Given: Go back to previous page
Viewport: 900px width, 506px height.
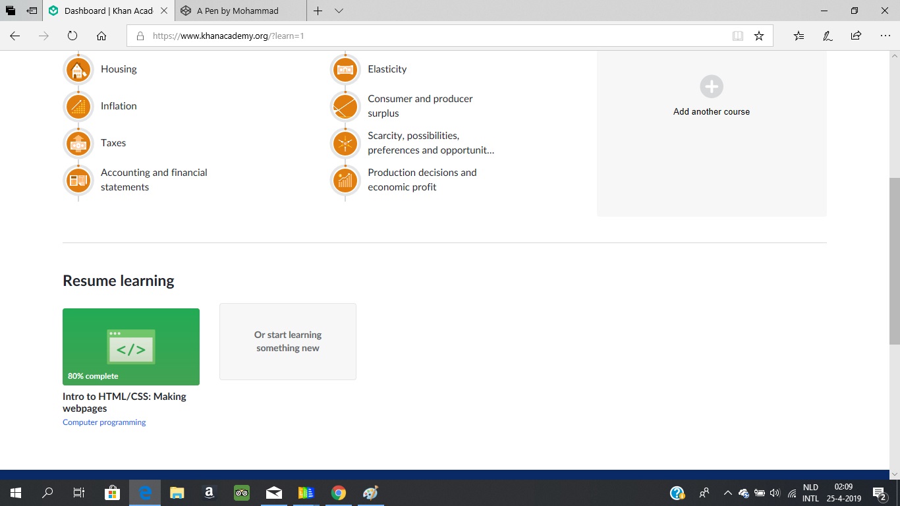Looking at the screenshot, I should point(15,36).
